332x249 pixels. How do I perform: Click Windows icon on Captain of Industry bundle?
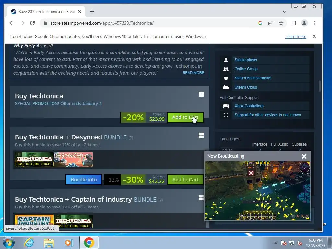click(201, 197)
